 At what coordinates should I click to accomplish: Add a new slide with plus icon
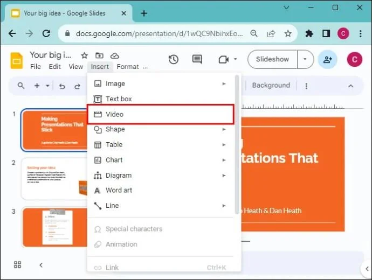tap(37, 86)
